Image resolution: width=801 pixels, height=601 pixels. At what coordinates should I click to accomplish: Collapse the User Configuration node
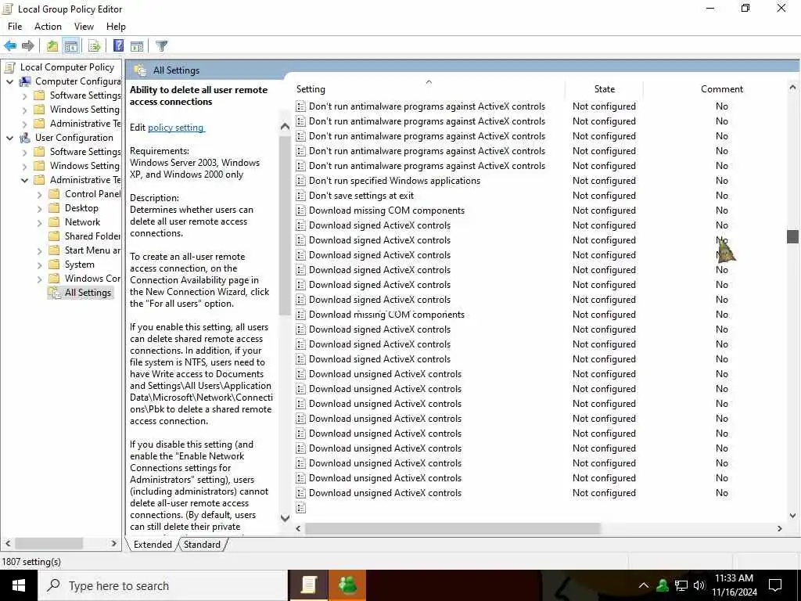pyautogui.click(x=9, y=138)
